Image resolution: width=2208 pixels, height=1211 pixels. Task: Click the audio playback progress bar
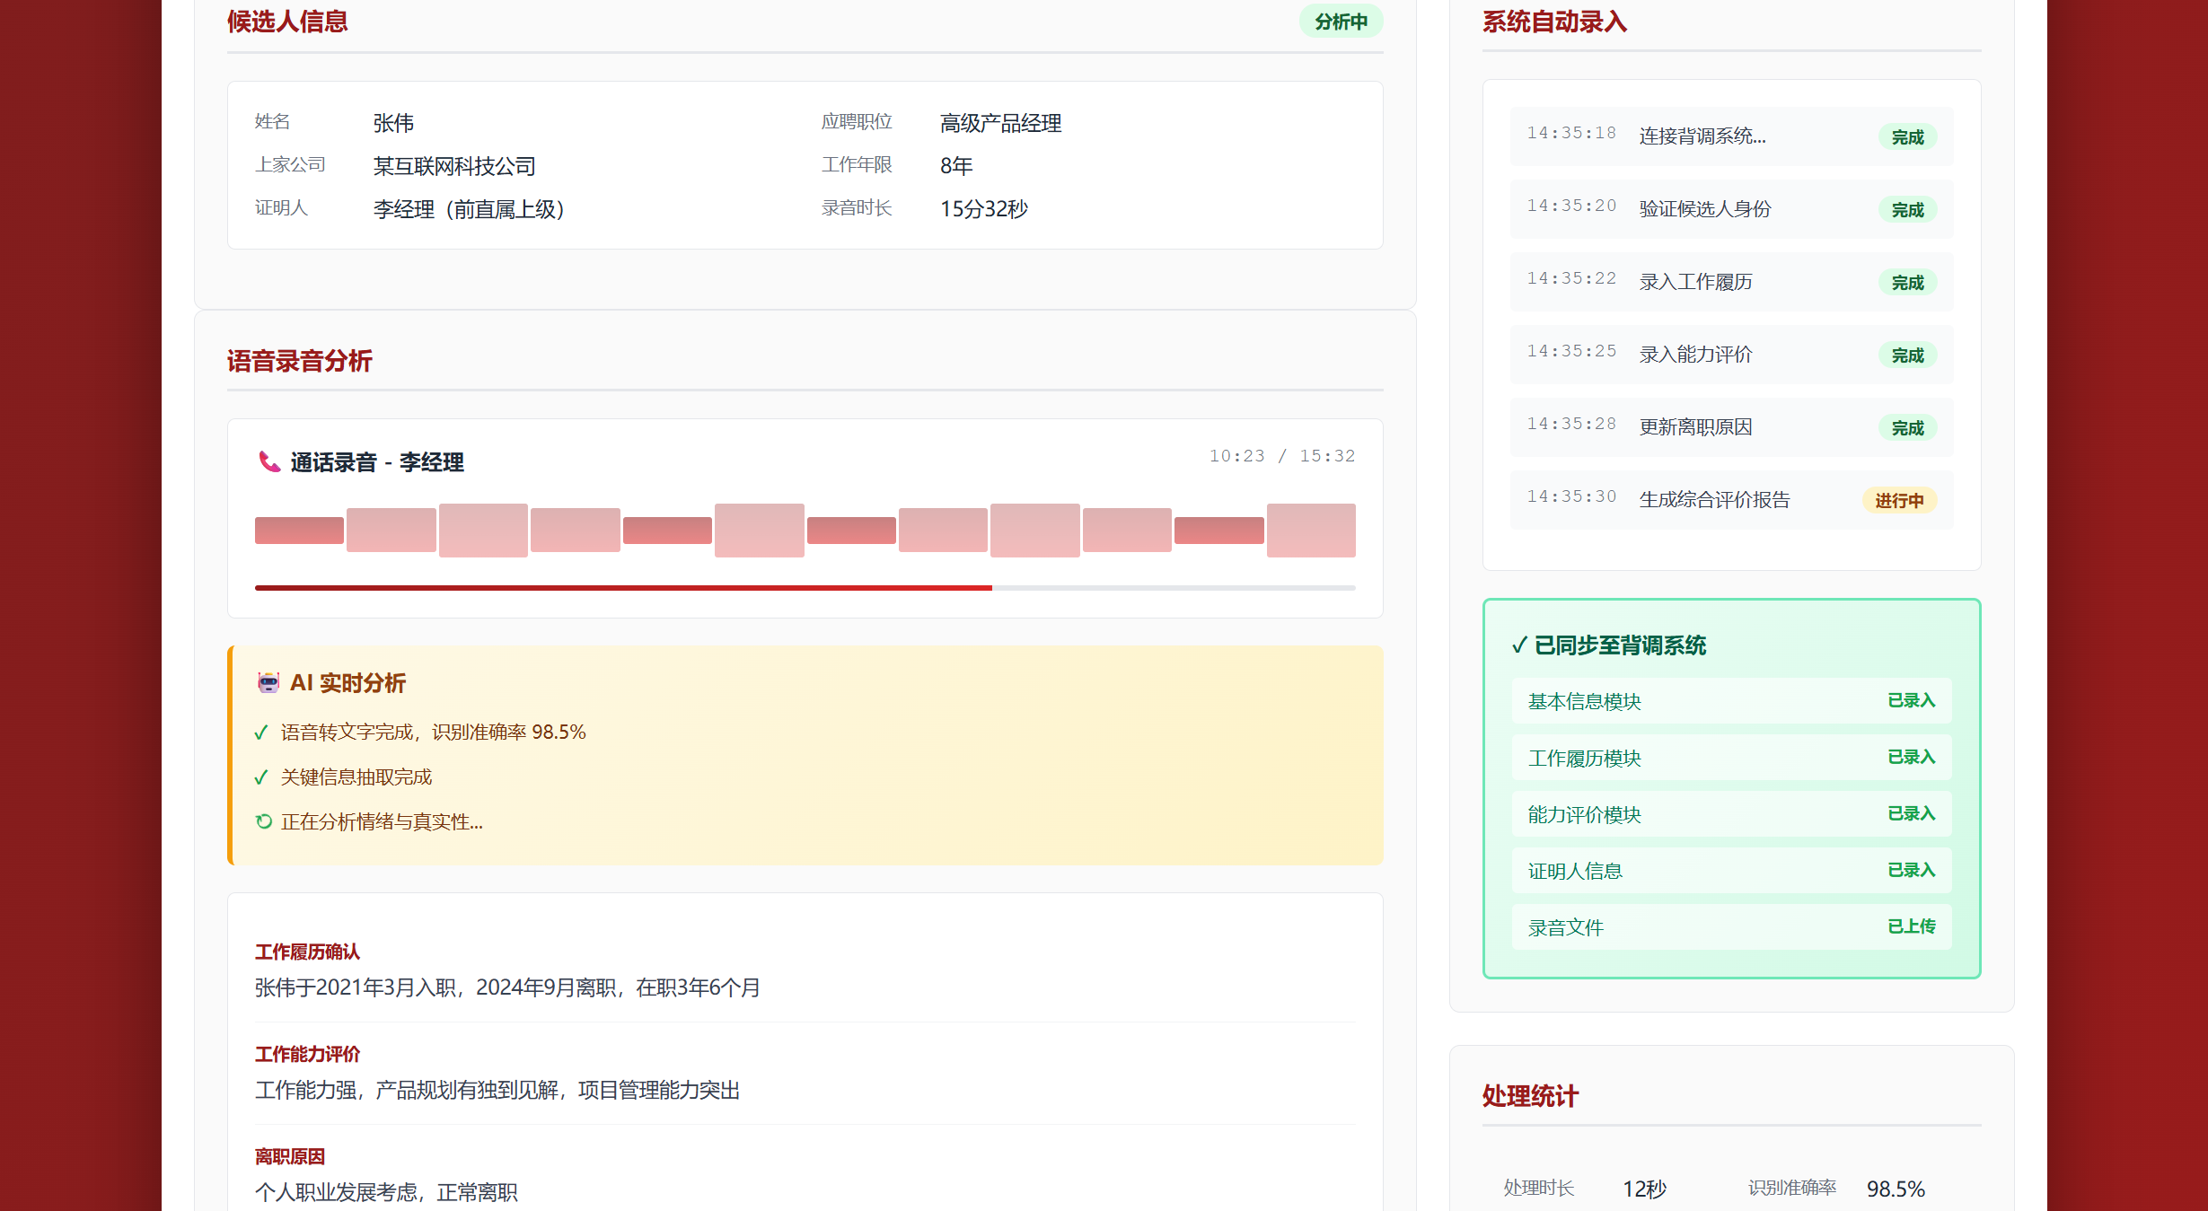coord(805,588)
